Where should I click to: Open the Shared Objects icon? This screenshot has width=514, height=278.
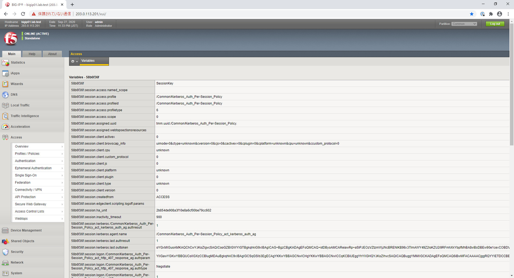6,241
